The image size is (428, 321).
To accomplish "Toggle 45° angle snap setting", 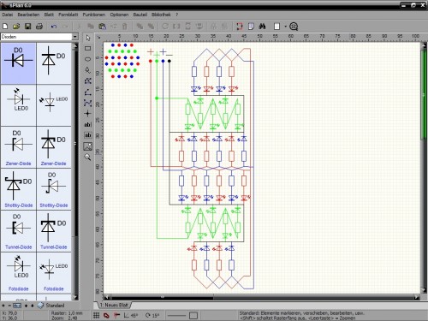I will click(x=131, y=315).
